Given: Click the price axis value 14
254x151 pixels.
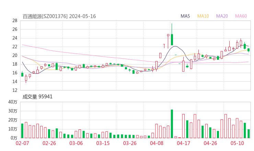Looking at the screenshot, I should pyautogui.click(x=15, y=81).
